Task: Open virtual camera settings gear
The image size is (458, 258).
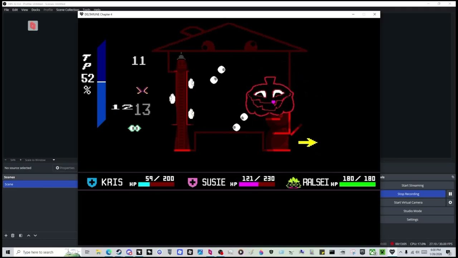Action: click(x=450, y=202)
